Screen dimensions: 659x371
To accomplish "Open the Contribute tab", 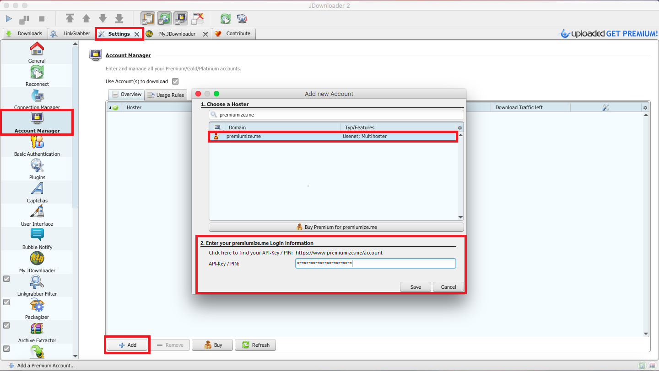I will click(x=233, y=34).
